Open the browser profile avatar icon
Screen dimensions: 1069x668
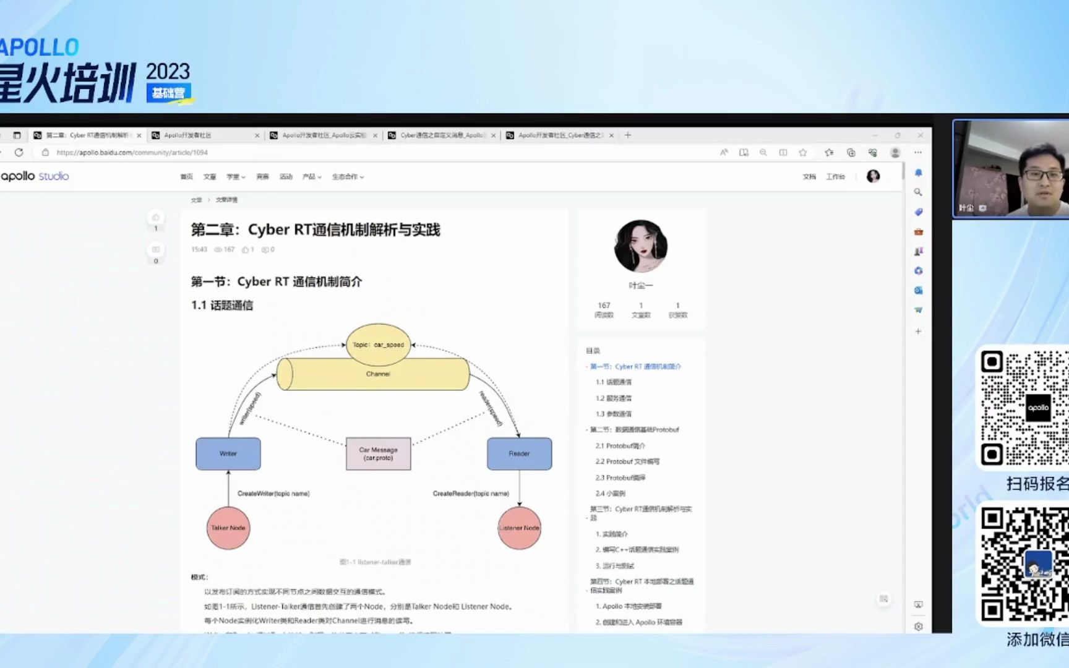click(x=895, y=152)
